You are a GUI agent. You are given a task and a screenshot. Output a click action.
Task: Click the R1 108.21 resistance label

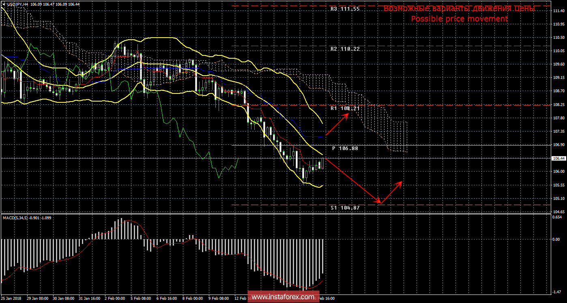point(345,109)
